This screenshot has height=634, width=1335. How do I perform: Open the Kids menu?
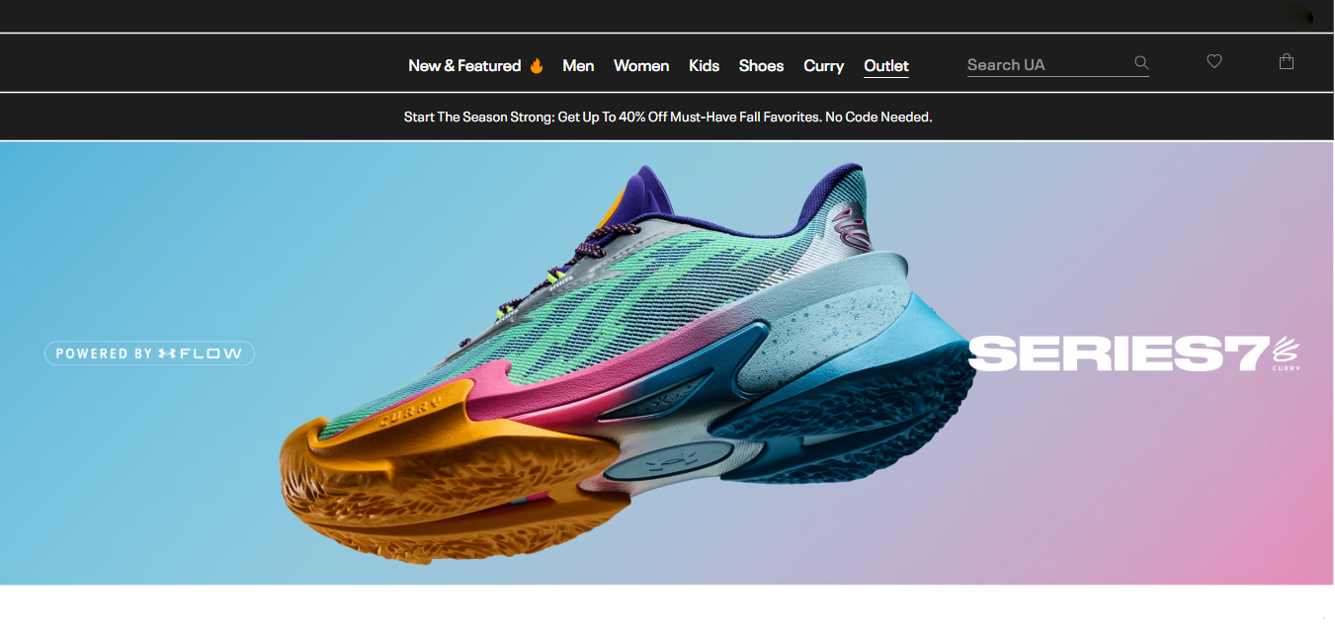coord(704,66)
